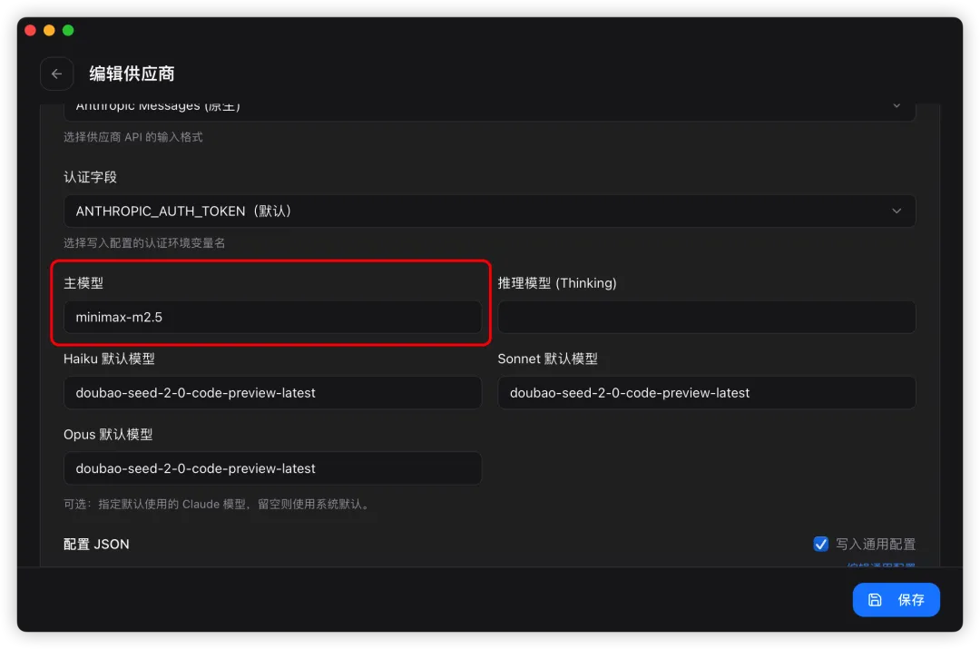The image size is (980, 649).
Task: Click the Sonnet 默认模型 label
Action: point(547,359)
